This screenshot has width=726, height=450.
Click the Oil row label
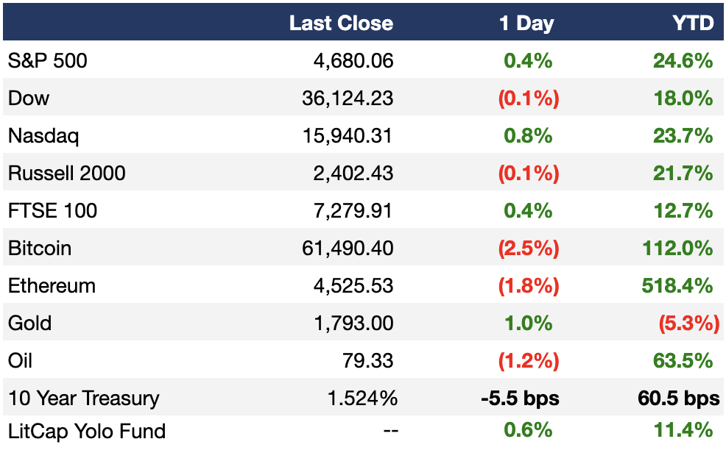20,361
